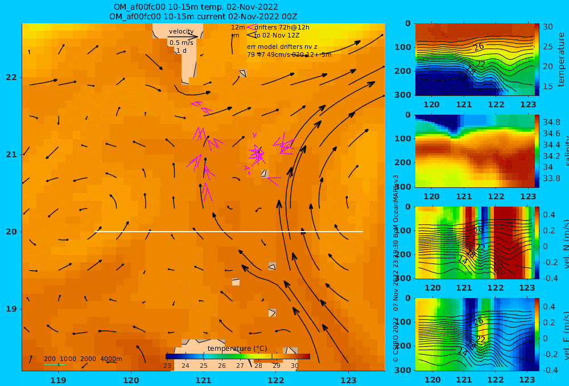Click the magenta drifter arrow legend symbol
Image resolution: width=569 pixels, height=386 pixels.
pyautogui.click(x=251, y=27)
